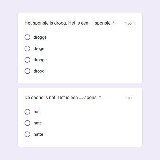Viewport: 160px width, 160px height.
Task: Mark the 'droog' radio button circle
Action: [27, 71]
